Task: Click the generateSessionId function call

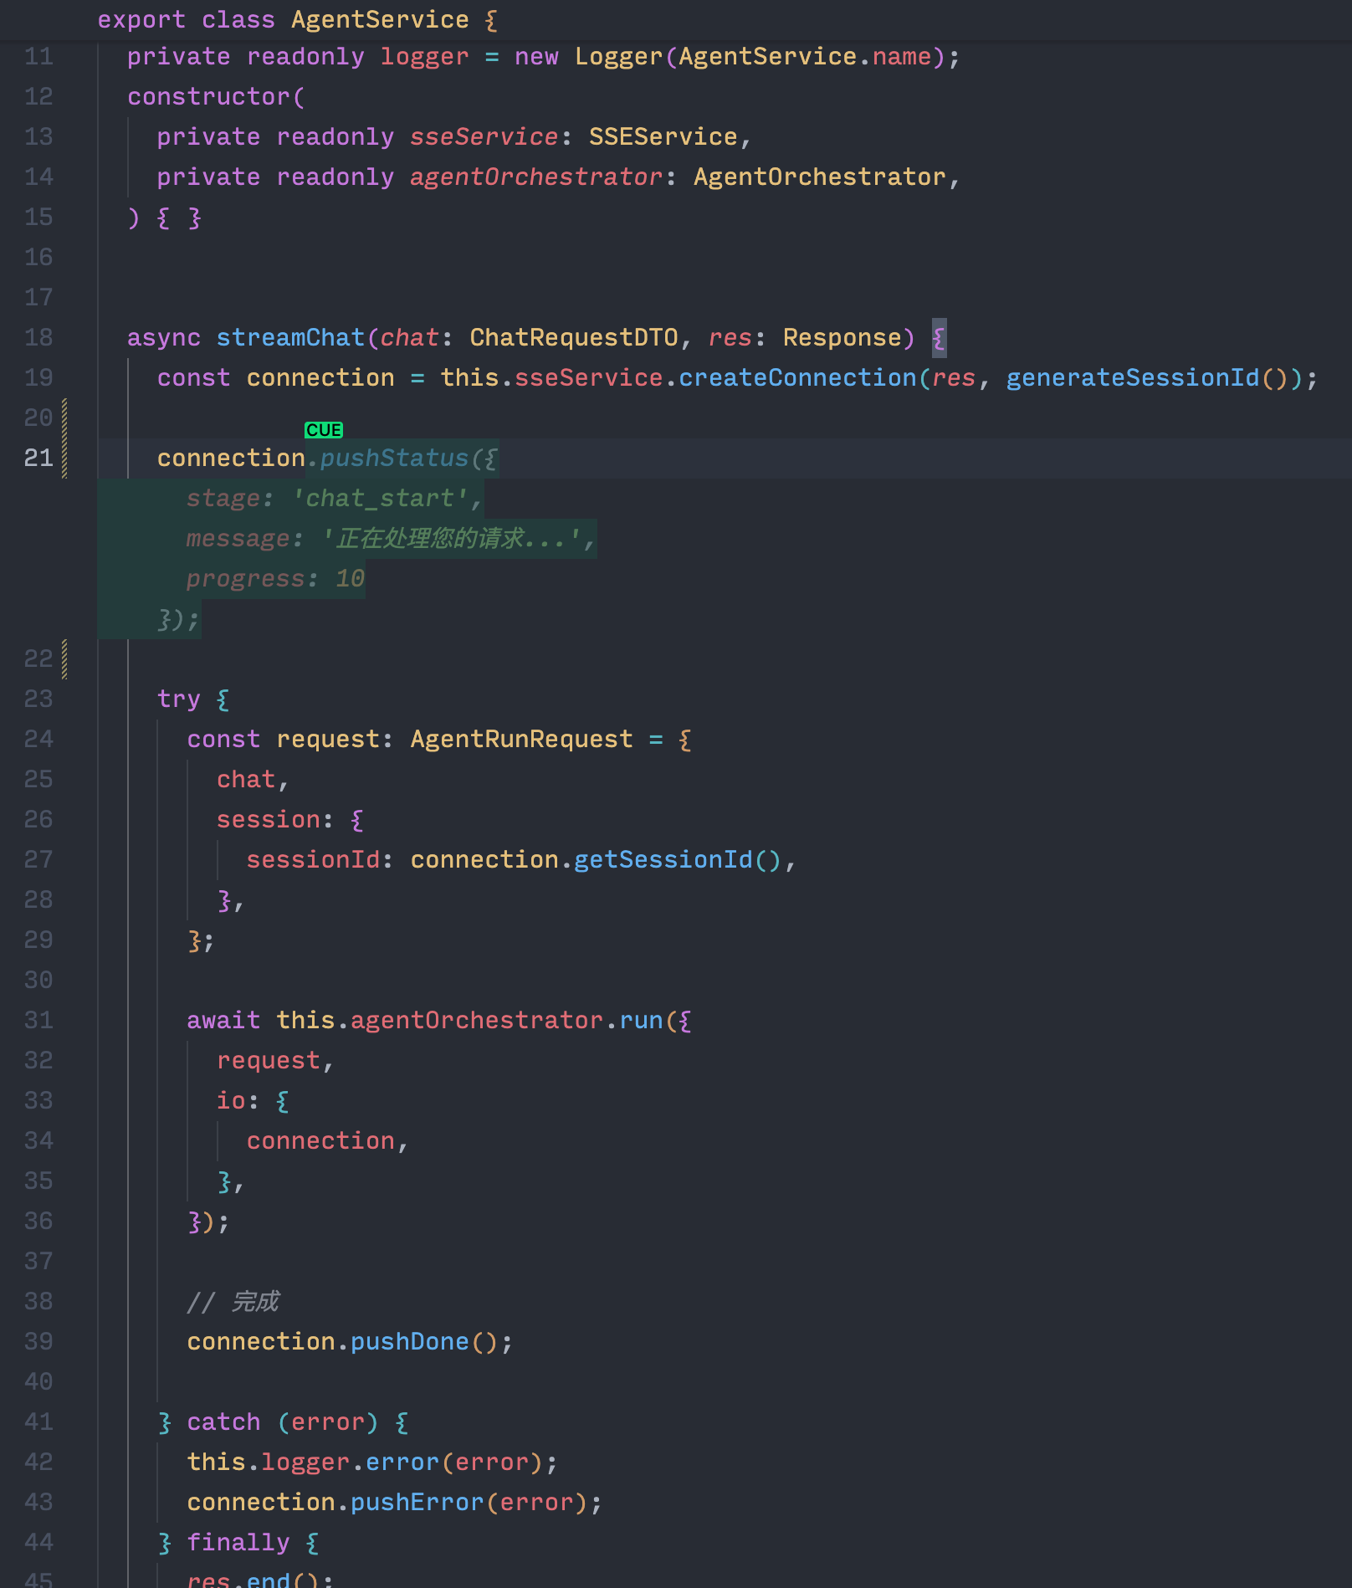Action: [x=1131, y=377]
